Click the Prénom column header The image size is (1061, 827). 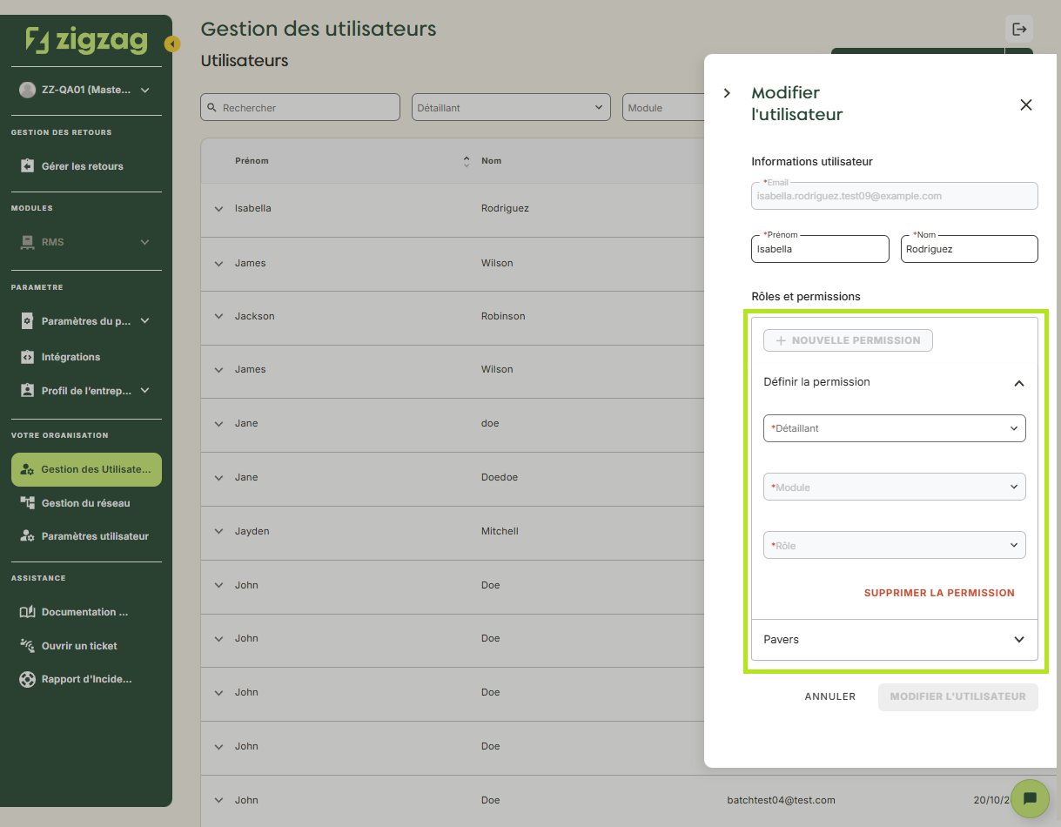coord(252,161)
